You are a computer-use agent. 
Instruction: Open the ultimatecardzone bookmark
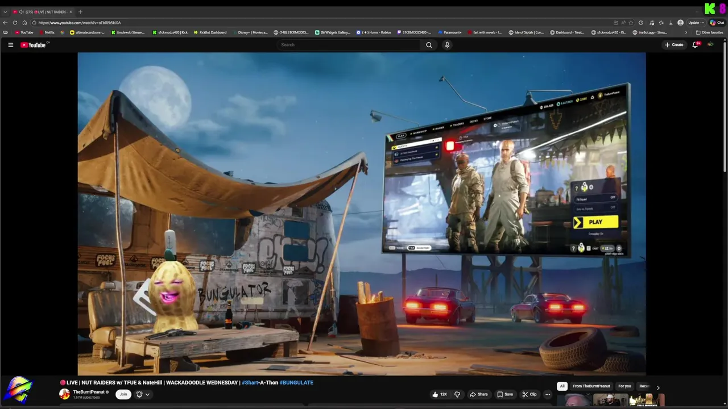click(87, 32)
